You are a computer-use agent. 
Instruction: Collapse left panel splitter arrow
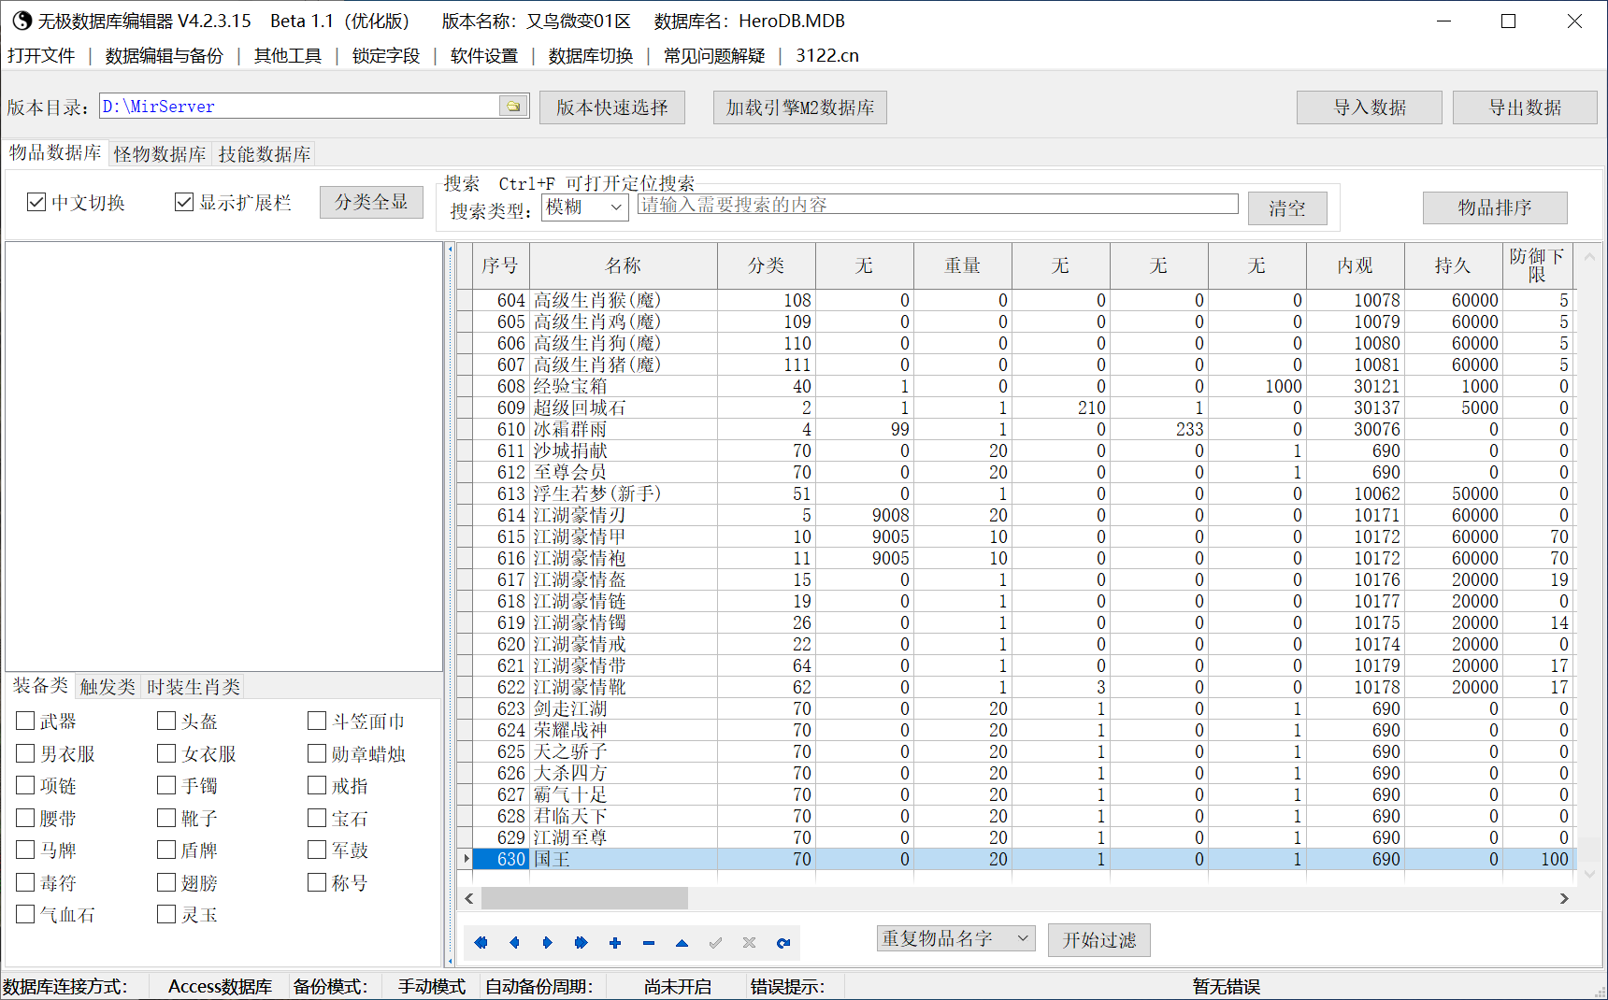pyautogui.click(x=450, y=250)
